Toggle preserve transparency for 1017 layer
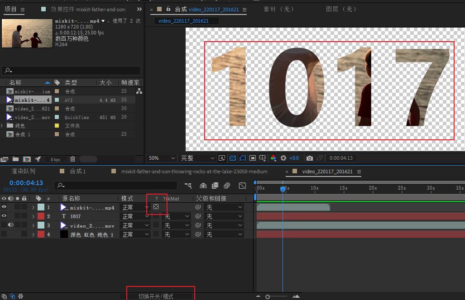 click(x=156, y=216)
